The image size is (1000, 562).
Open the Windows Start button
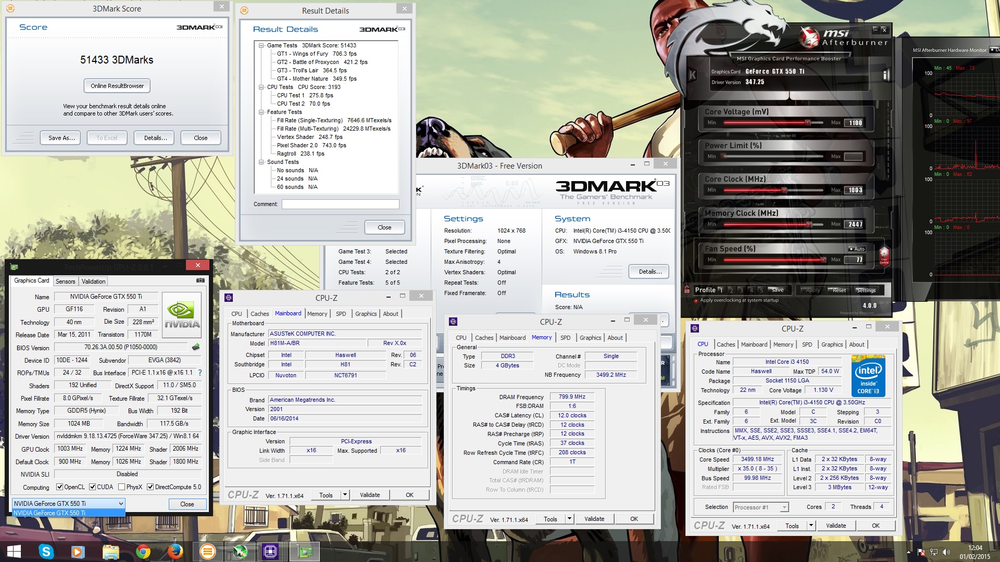[14, 551]
